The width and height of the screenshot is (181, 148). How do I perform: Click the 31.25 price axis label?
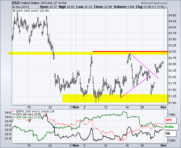(172, 96)
